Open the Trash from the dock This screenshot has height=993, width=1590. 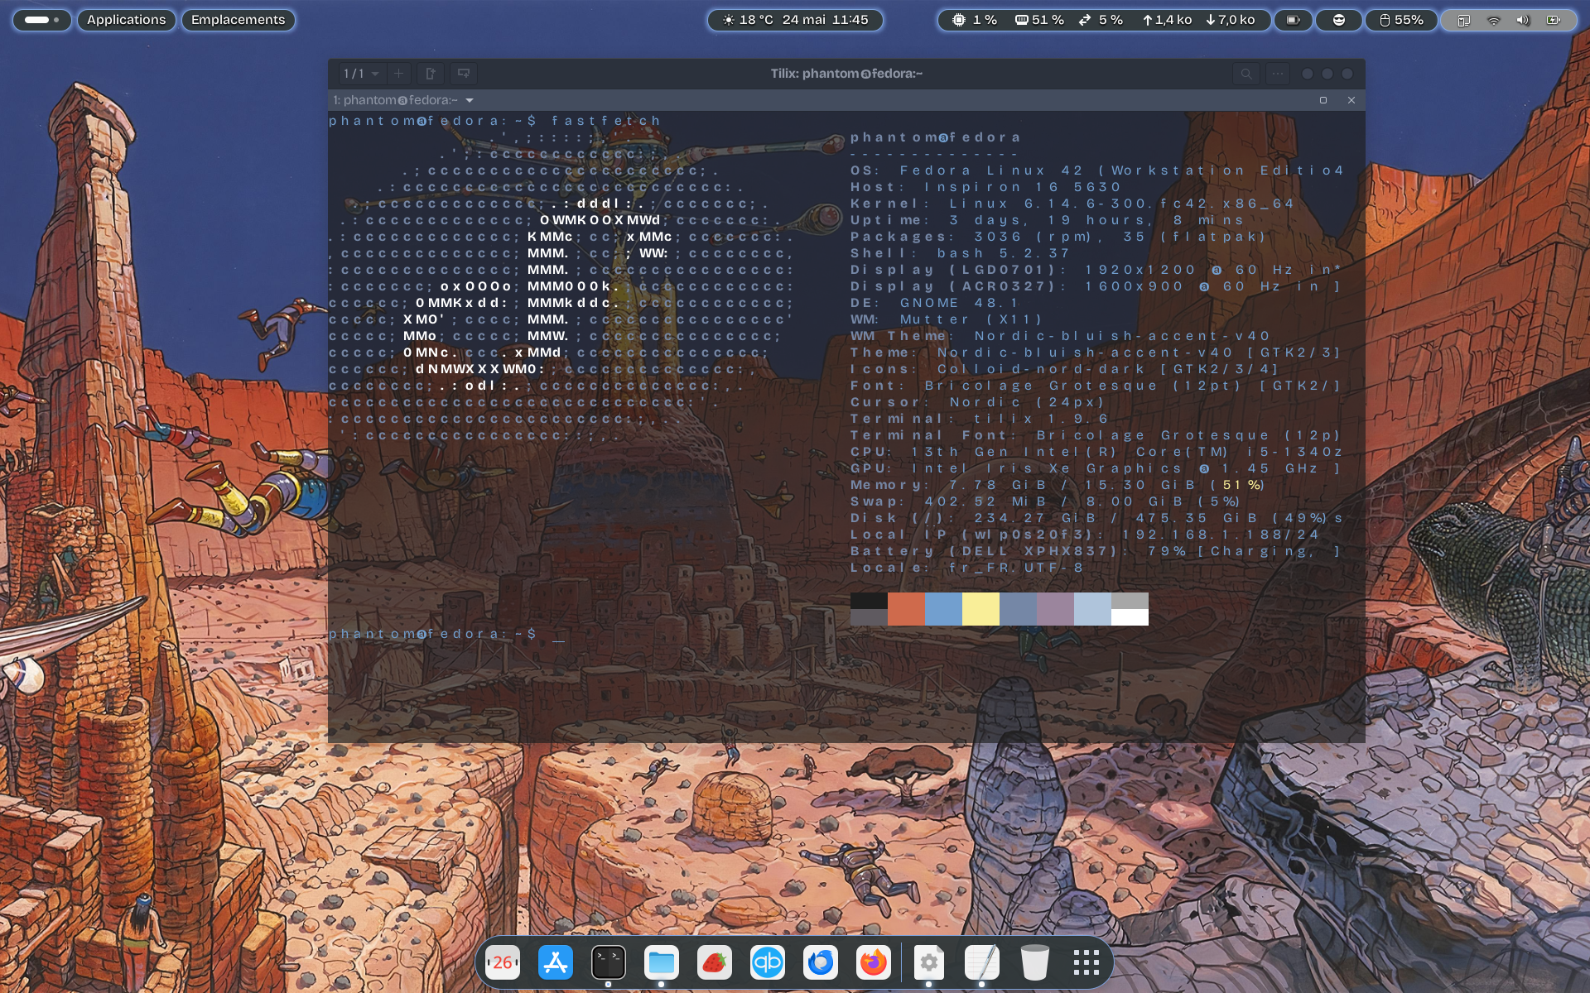[x=1035, y=962]
